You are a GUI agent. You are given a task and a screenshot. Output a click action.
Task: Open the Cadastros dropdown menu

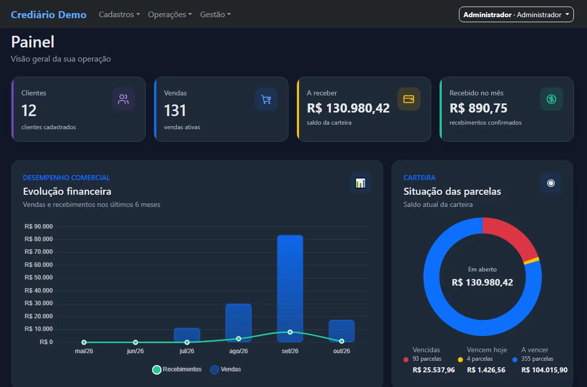coord(120,14)
